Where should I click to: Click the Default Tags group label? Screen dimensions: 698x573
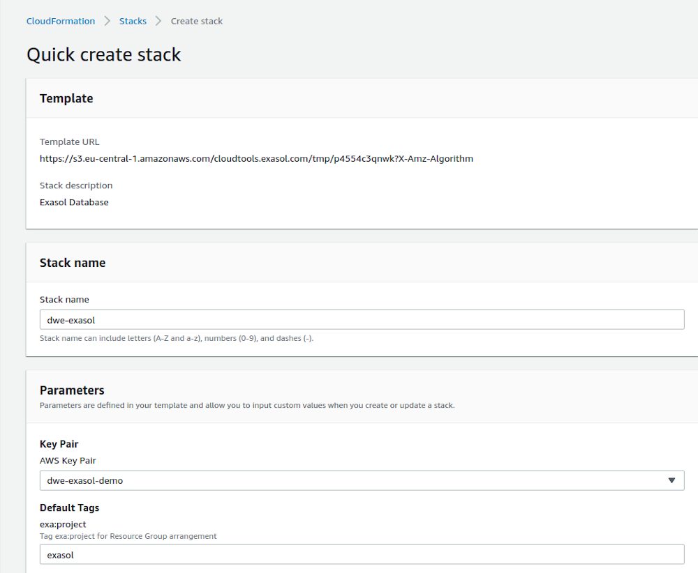pos(69,507)
